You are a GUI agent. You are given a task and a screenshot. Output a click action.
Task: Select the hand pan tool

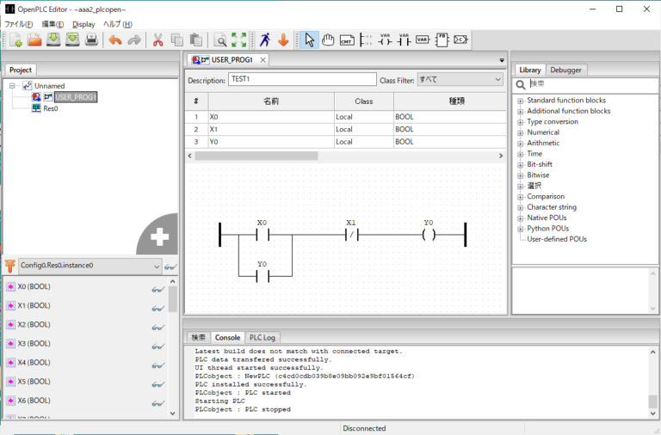pyautogui.click(x=328, y=40)
